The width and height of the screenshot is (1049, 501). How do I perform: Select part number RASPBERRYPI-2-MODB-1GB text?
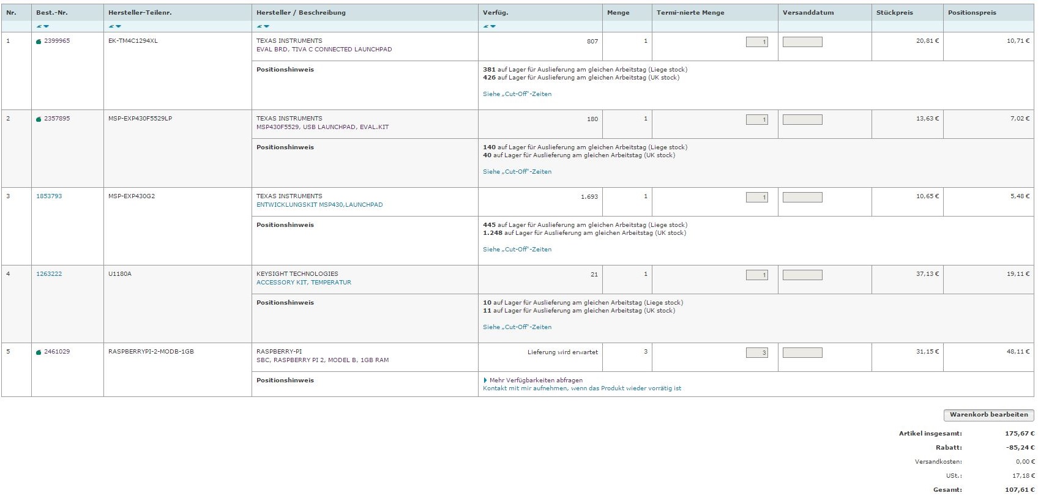click(151, 352)
